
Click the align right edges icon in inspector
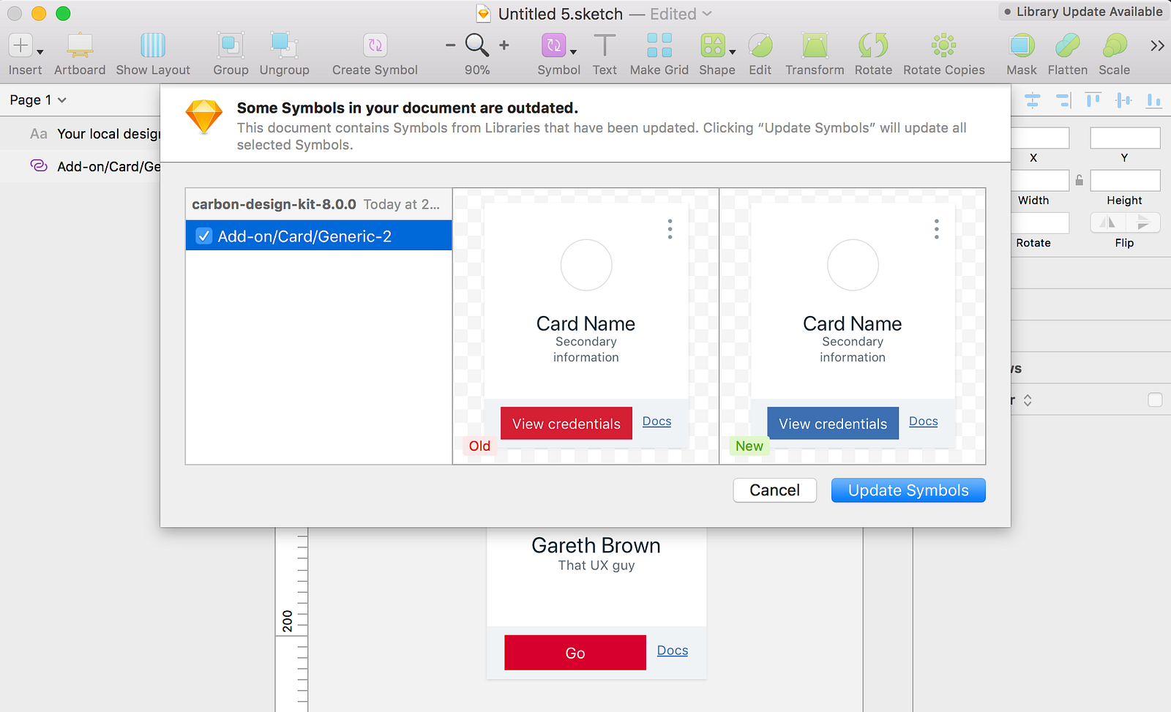[x=1063, y=100]
